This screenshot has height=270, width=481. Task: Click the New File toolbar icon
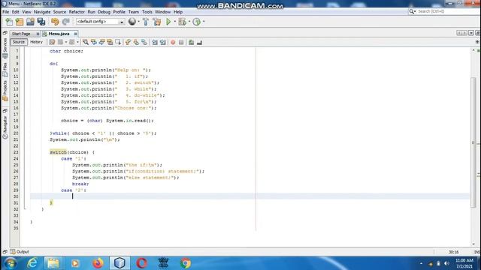coord(9,22)
